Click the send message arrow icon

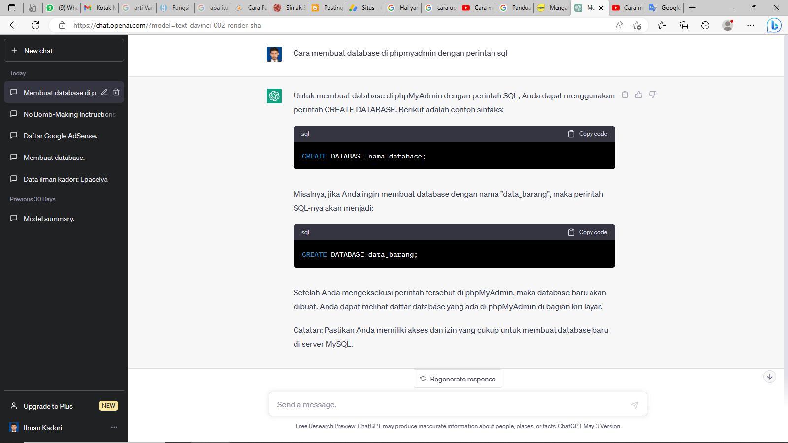click(x=635, y=405)
